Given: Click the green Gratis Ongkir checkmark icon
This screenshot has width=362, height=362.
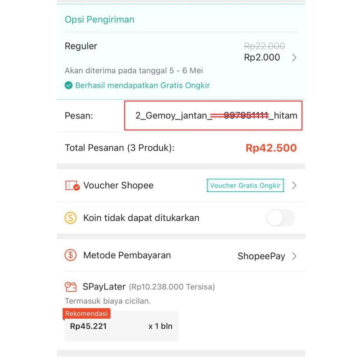Looking at the screenshot, I should pyautogui.click(x=69, y=85).
